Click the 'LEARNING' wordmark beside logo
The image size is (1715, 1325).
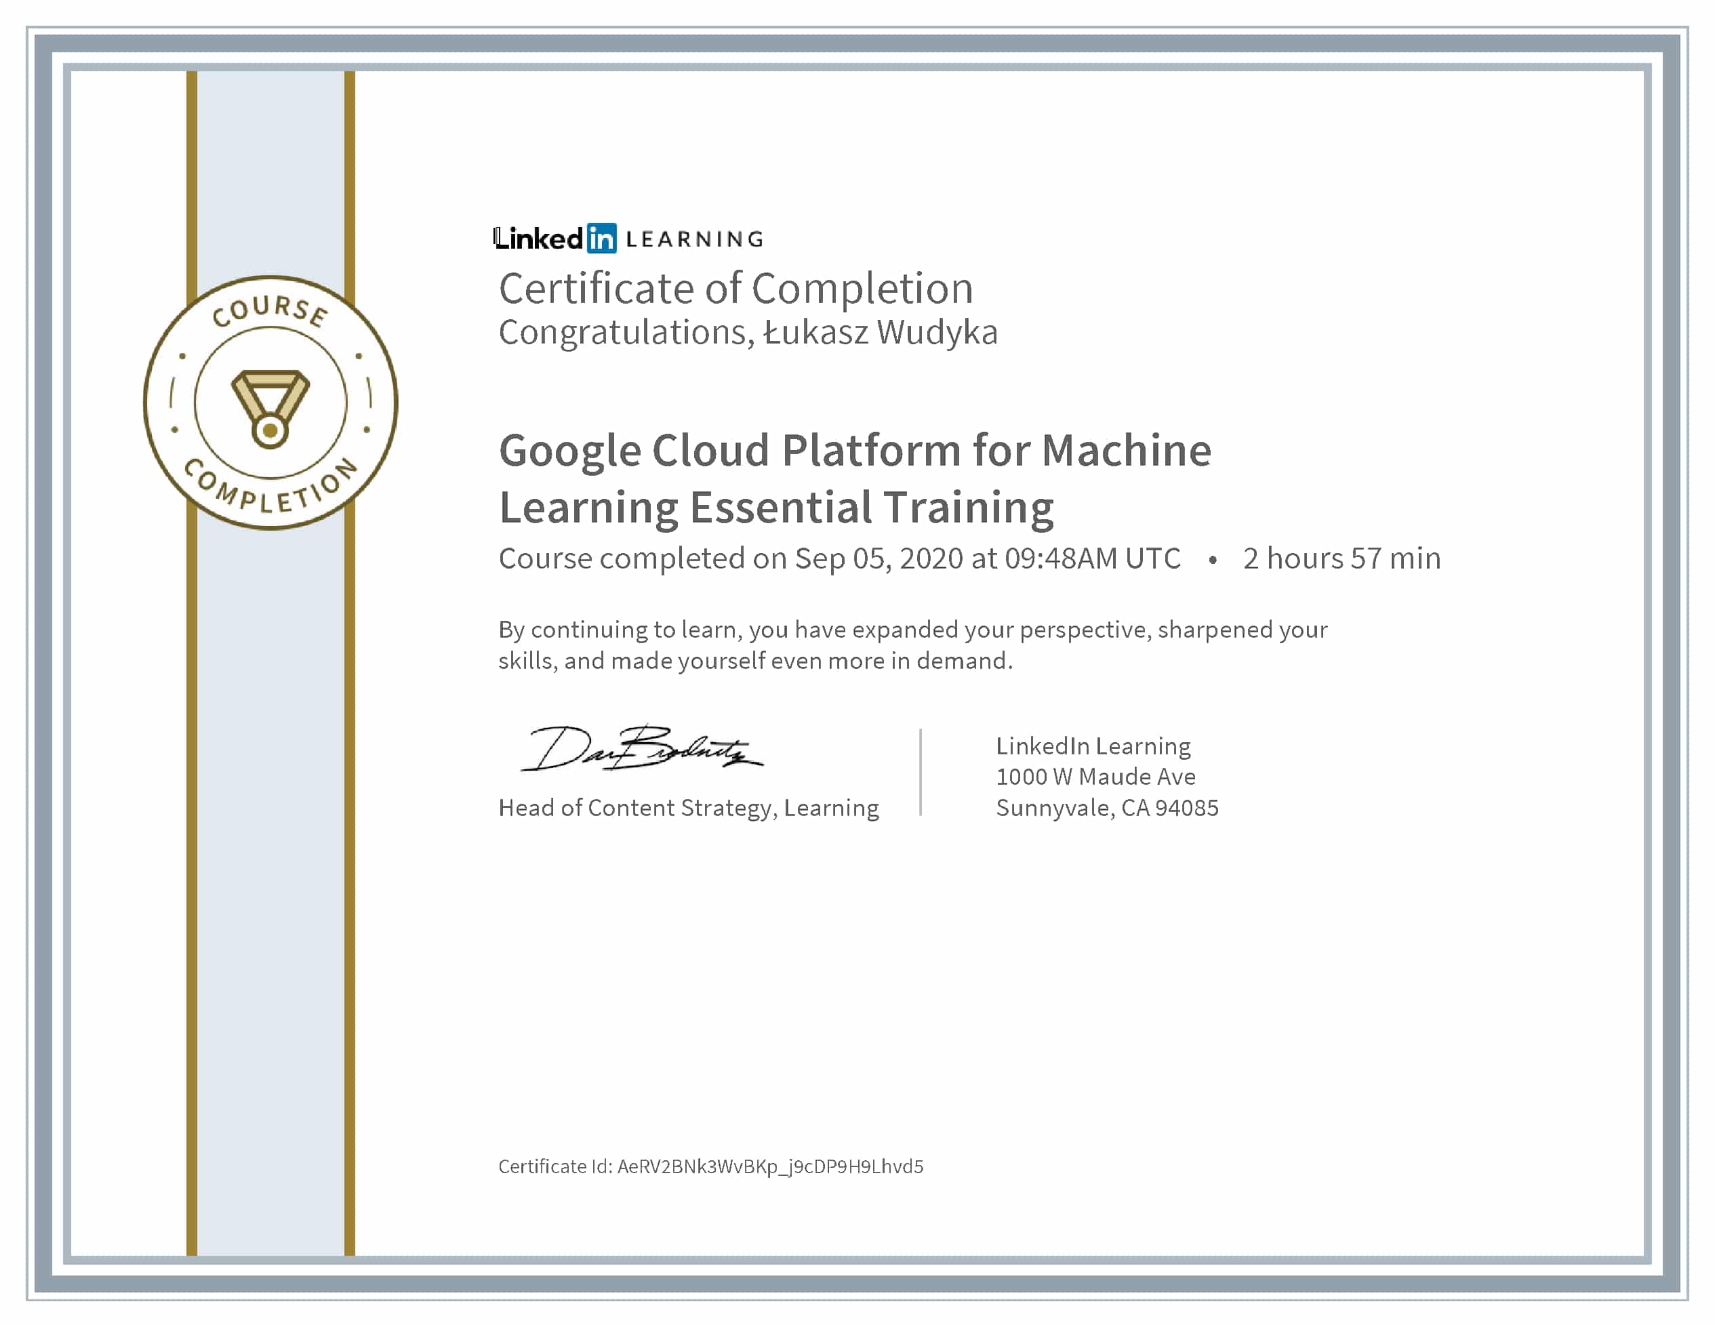pos(694,239)
